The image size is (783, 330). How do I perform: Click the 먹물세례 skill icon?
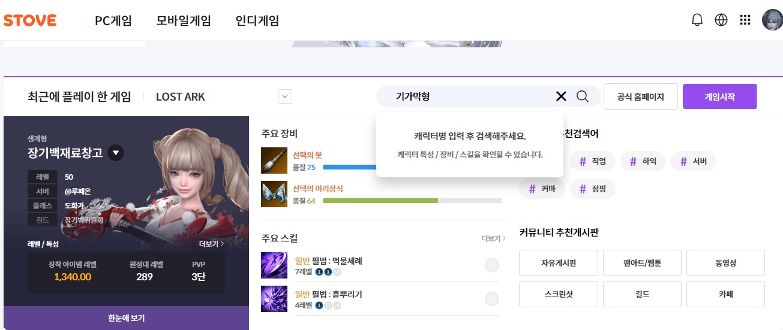coord(274,265)
